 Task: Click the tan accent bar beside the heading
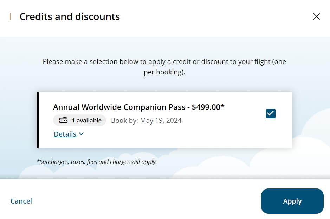tap(11, 16)
